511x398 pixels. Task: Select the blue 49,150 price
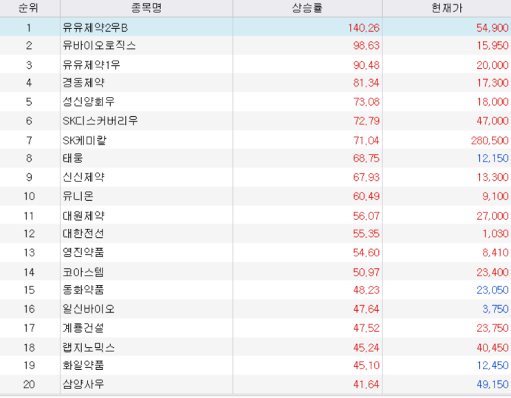pos(492,384)
